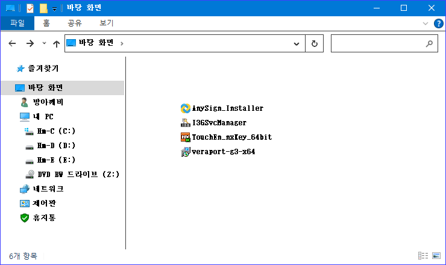Screen dimensions: 446x265
Task: Click the title bar properties quick-access icon
Action: [x=30, y=8]
